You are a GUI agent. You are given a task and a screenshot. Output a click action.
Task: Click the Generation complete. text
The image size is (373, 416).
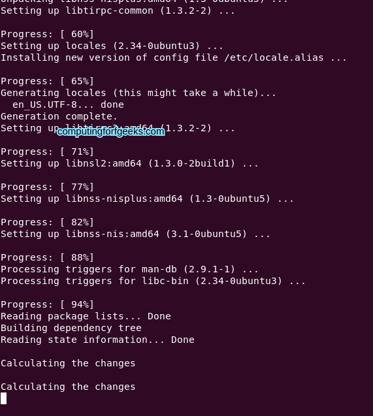[x=59, y=116]
